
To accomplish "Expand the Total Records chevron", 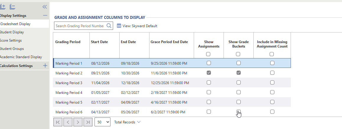I will pyautogui.click(x=139, y=122).
